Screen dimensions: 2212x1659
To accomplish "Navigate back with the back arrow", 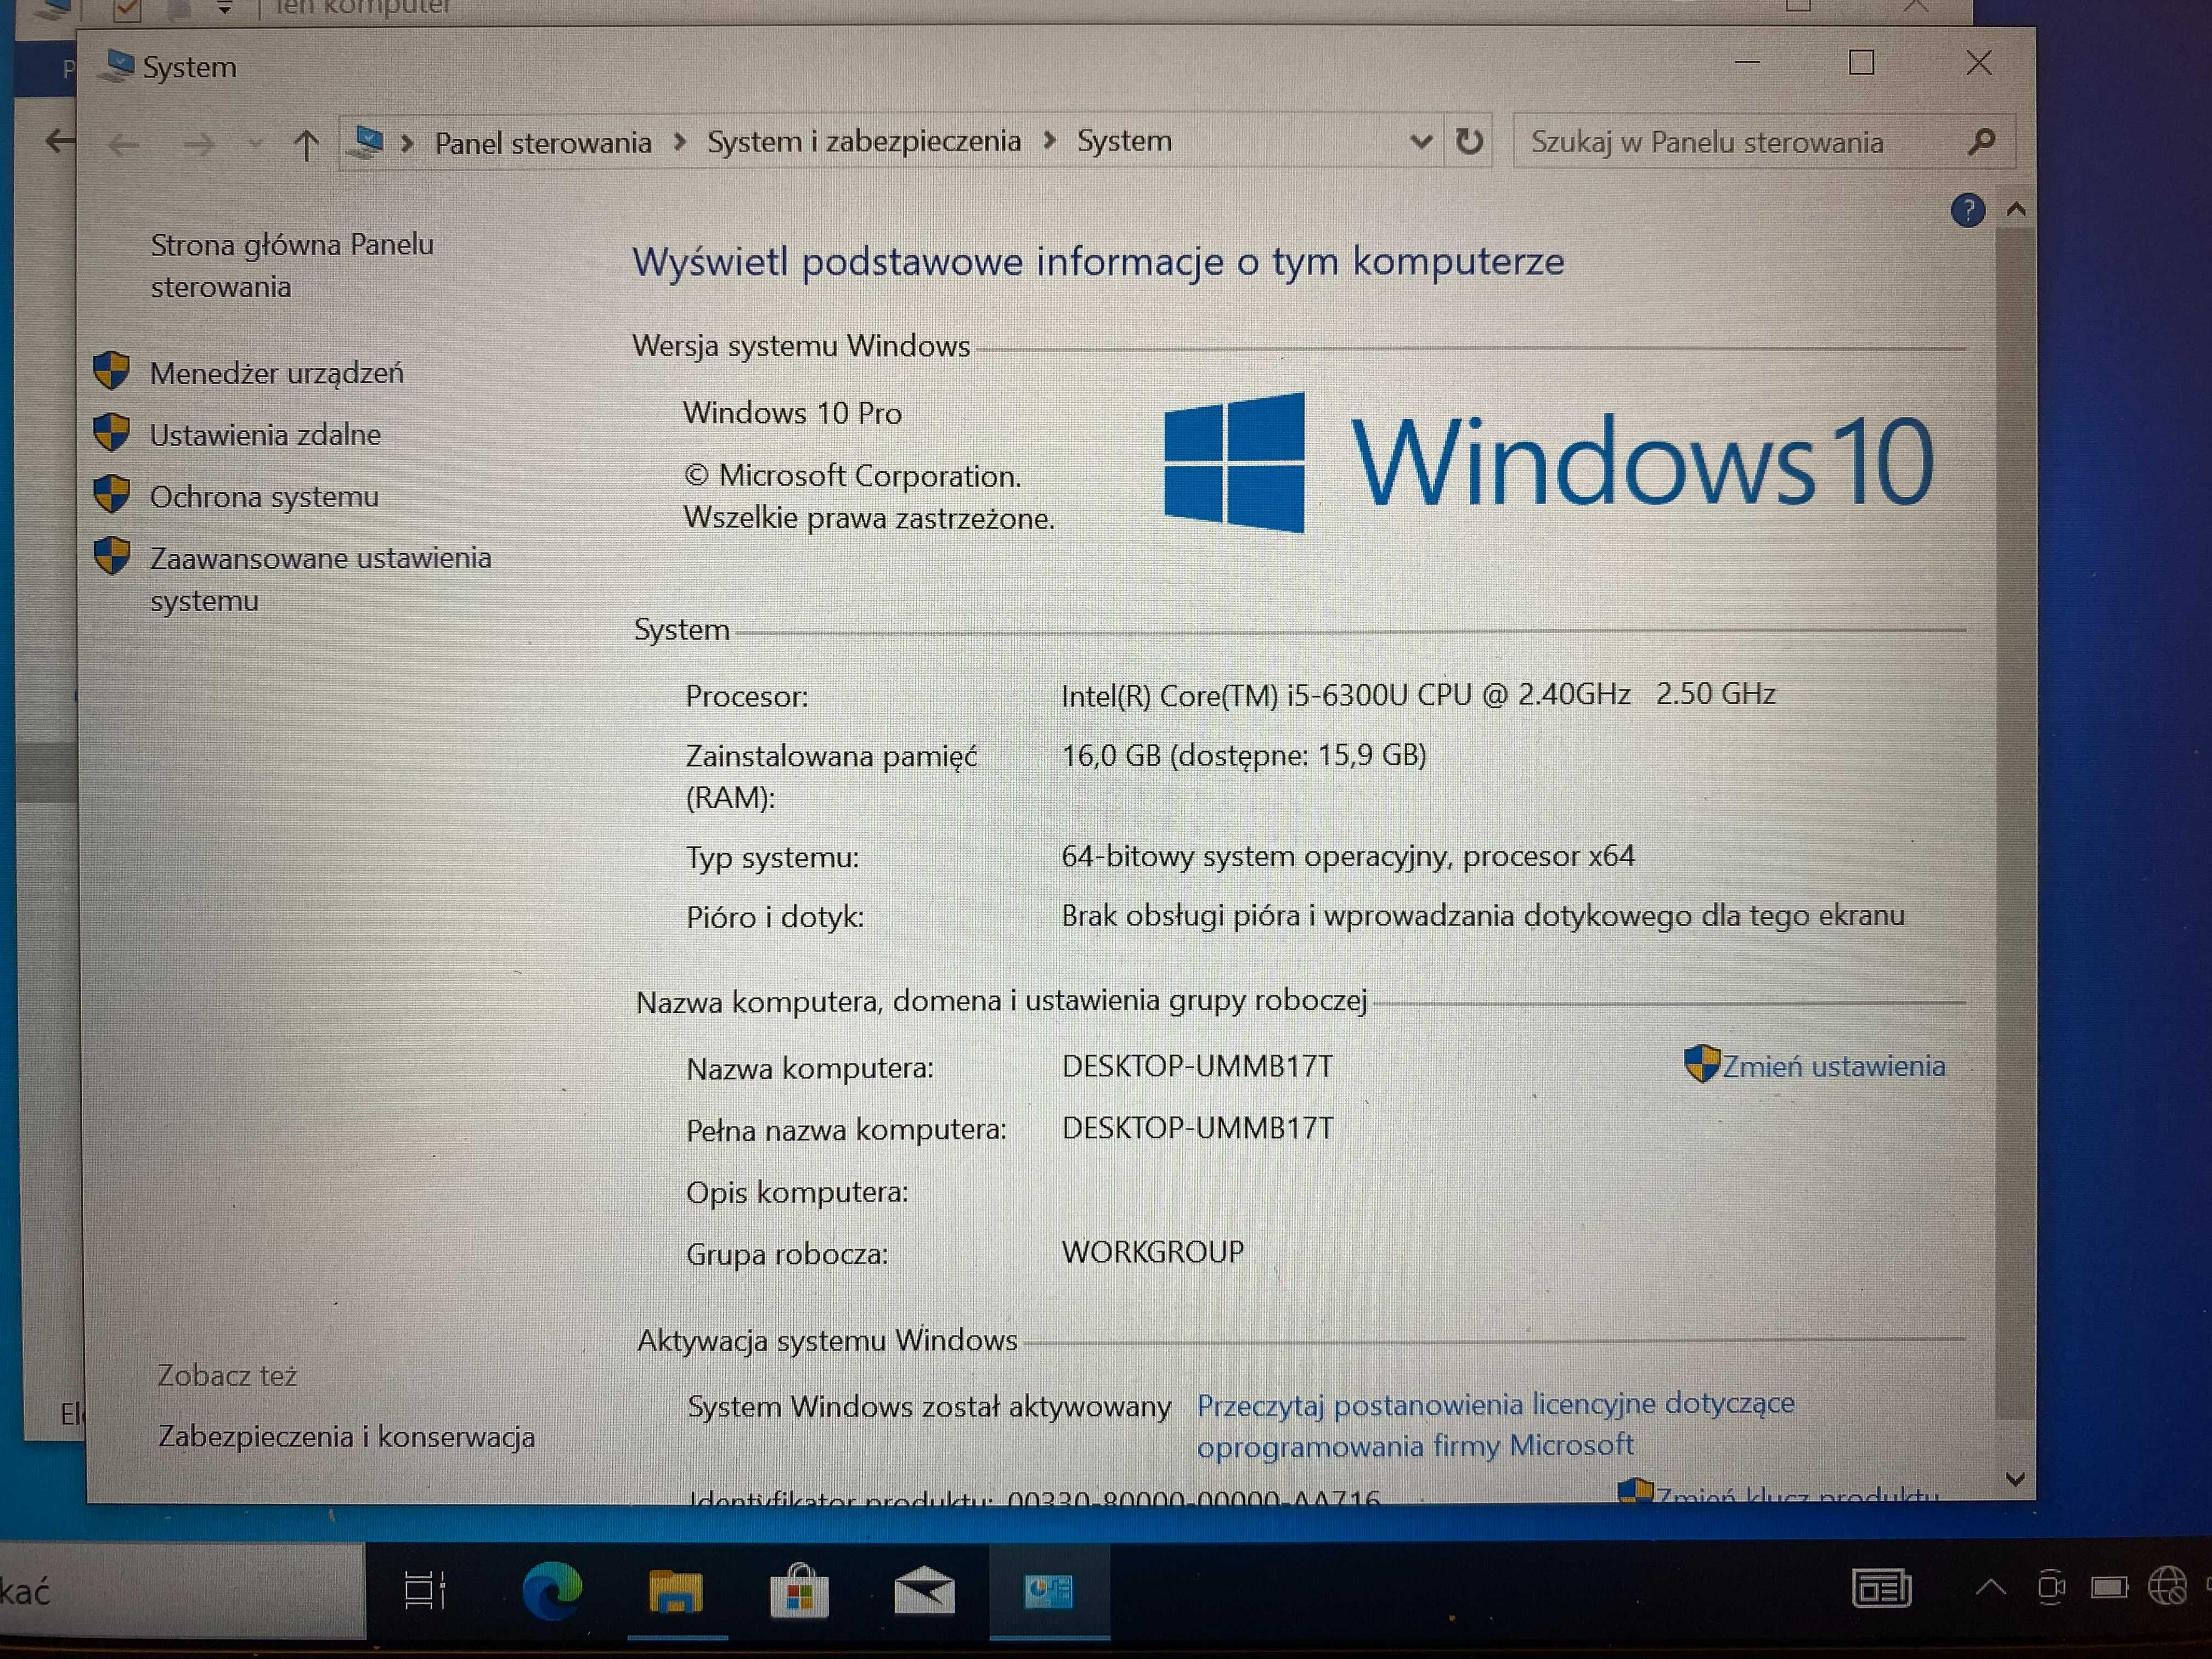I will [x=124, y=145].
